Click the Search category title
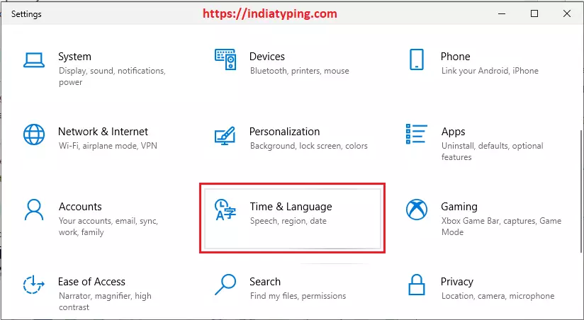 (x=265, y=282)
